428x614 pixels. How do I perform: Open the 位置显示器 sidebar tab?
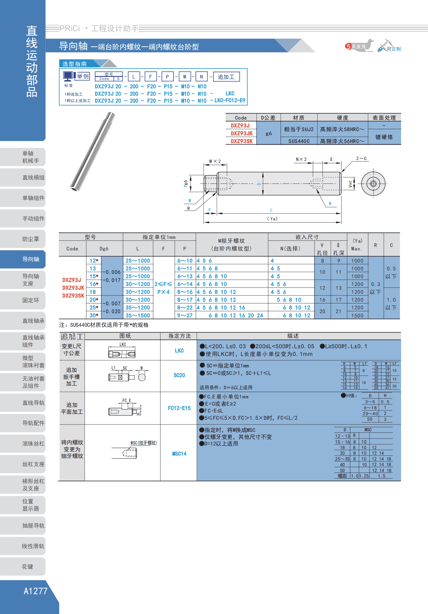[x=23, y=505]
